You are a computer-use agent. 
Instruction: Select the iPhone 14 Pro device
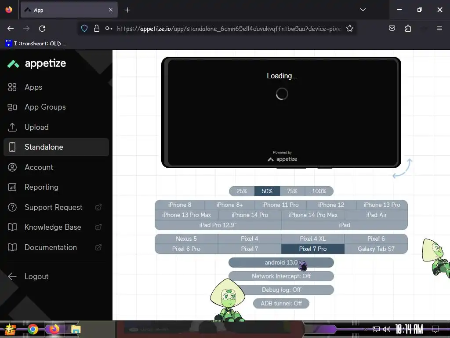click(250, 215)
